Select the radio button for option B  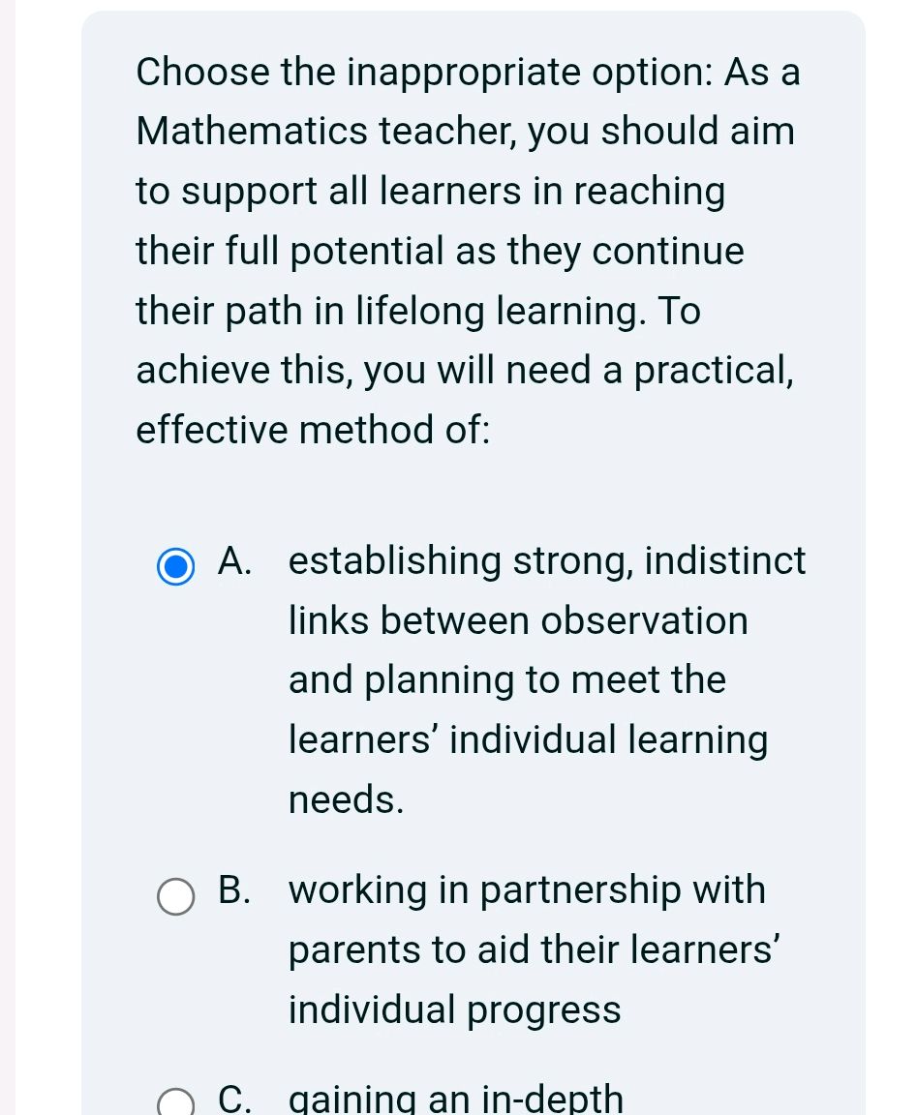(x=175, y=897)
